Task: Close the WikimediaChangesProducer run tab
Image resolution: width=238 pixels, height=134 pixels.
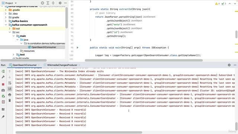Action: (79, 65)
